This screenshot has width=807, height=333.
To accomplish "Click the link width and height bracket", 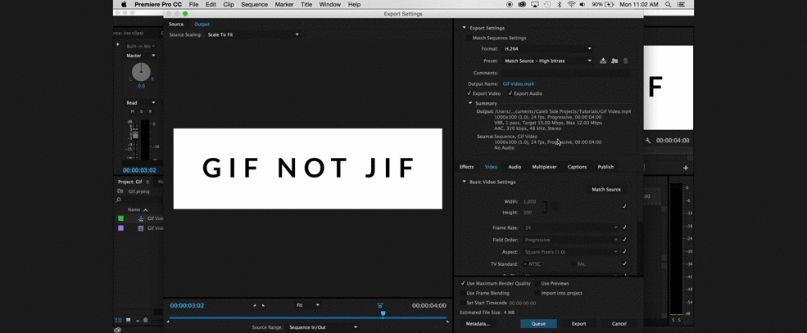I will point(545,207).
